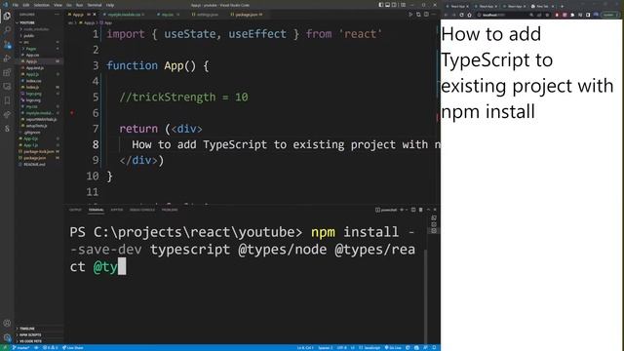Open the Help menu
This screenshot has height=351, width=624.
click(110, 5)
